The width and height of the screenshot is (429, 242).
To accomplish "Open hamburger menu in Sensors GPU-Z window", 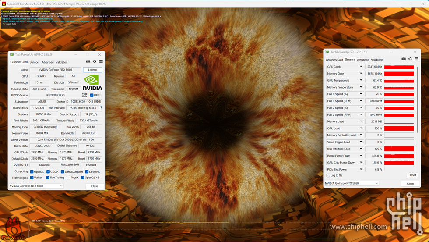I will coord(416,59).
